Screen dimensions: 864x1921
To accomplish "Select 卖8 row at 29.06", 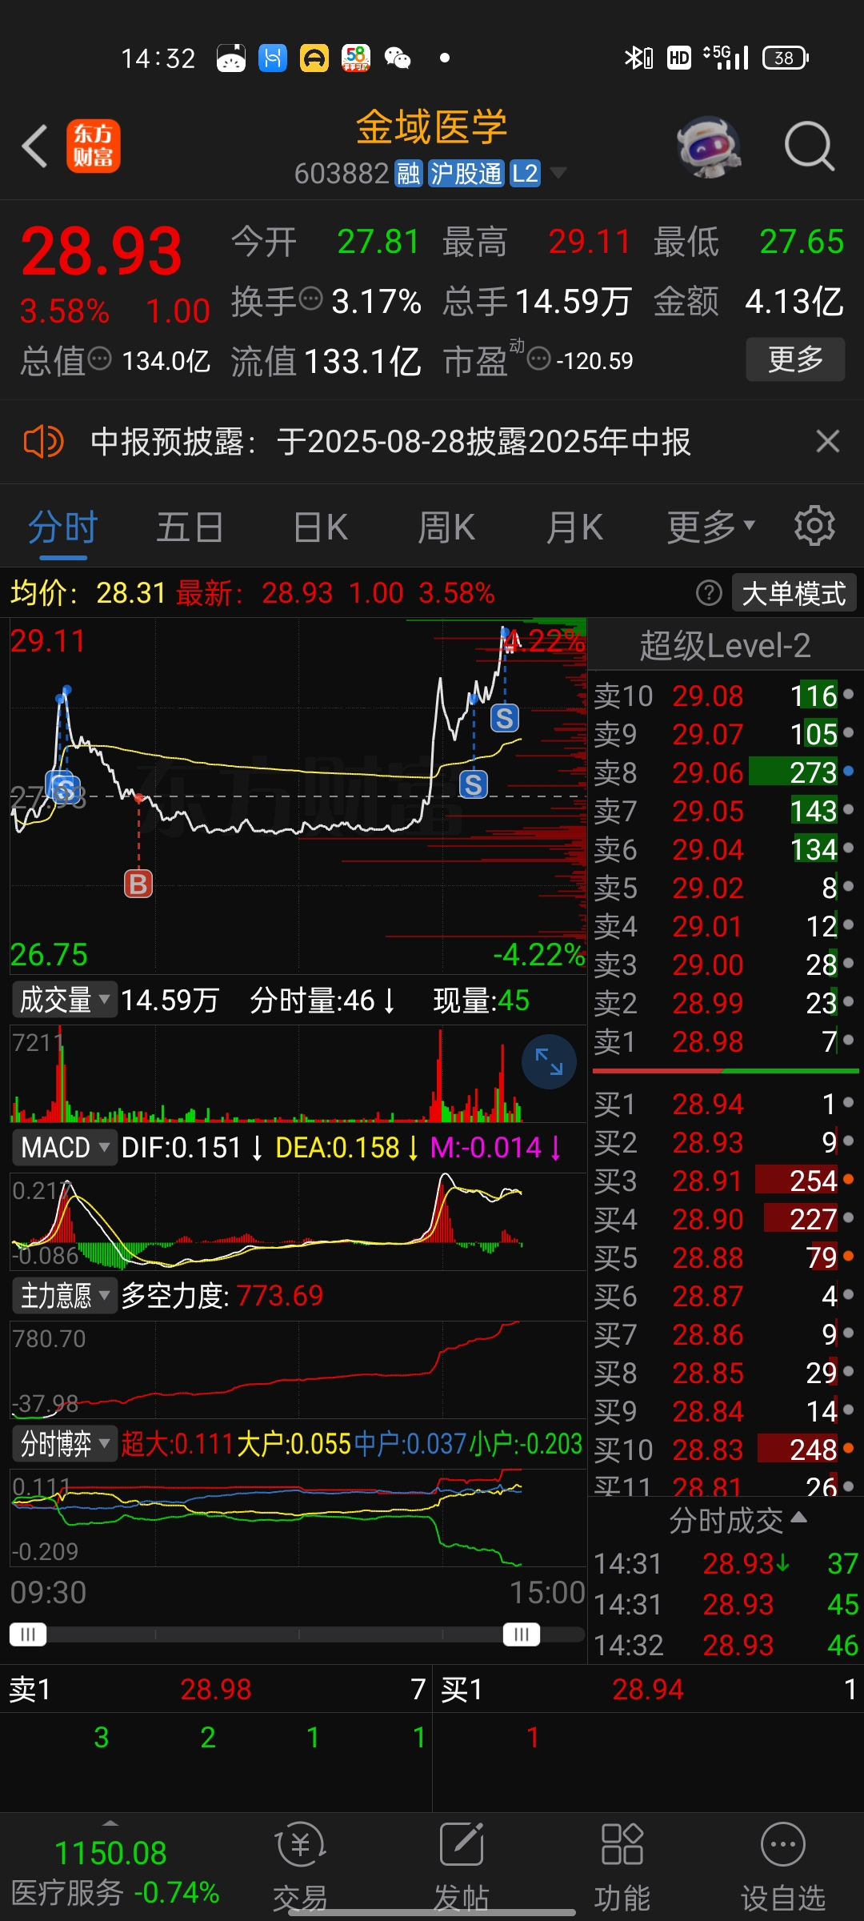I will point(725,772).
